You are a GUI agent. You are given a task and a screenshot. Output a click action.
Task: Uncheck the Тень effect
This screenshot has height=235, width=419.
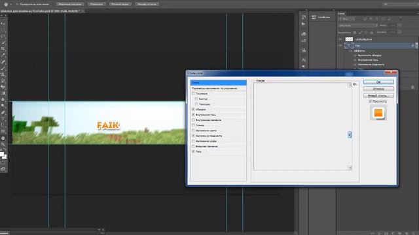[193, 151]
